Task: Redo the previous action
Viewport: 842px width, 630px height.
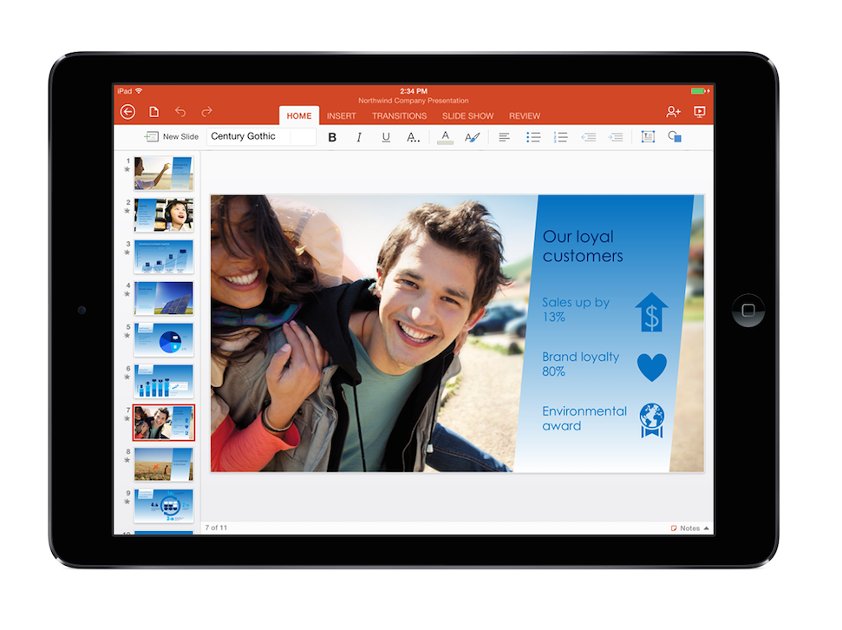Action: coord(206,112)
